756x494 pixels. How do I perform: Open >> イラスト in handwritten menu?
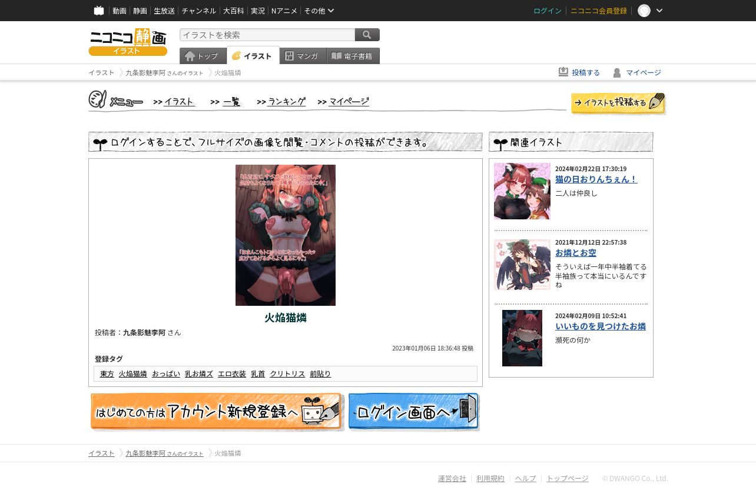tap(174, 102)
